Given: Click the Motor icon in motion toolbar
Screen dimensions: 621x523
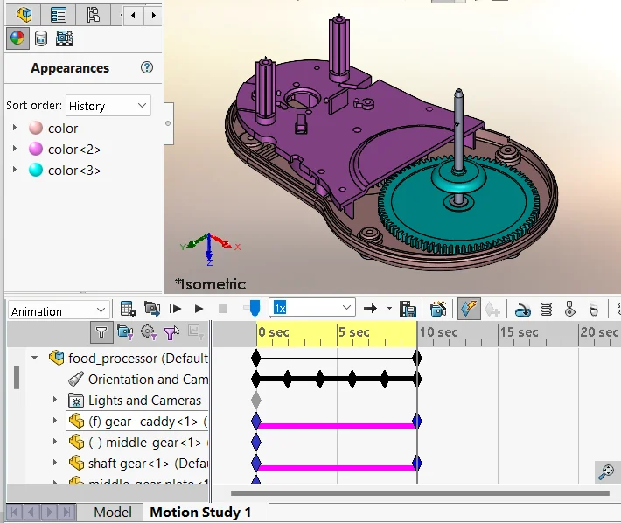Looking at the screenshot, I should click(x=522, y=309).
